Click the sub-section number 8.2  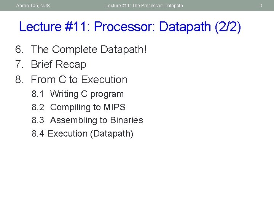point(38,107)
